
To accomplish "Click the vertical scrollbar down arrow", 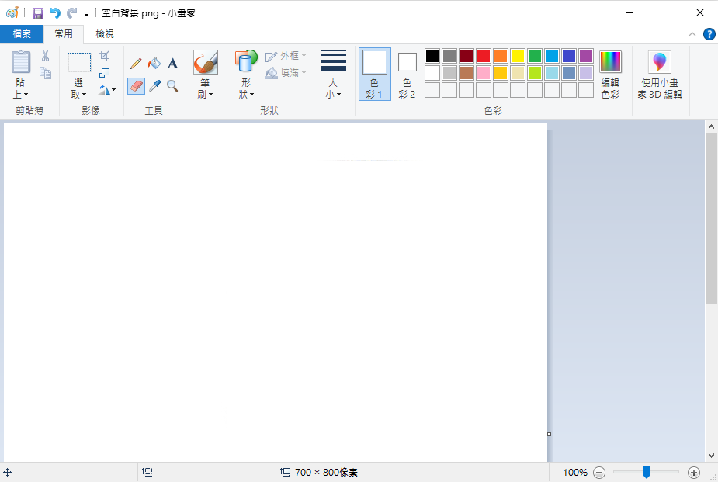I will [x=711, y=456].
